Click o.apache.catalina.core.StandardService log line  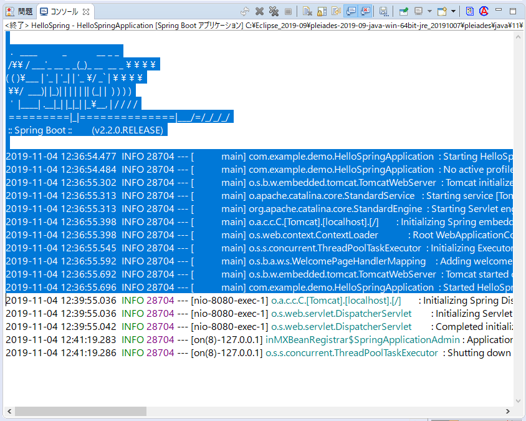tap(259, 196)
